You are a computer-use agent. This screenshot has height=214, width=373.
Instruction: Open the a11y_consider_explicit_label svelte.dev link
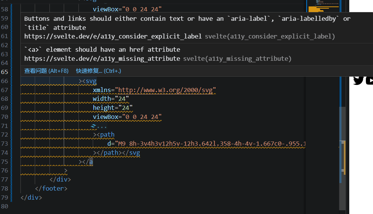113,36
